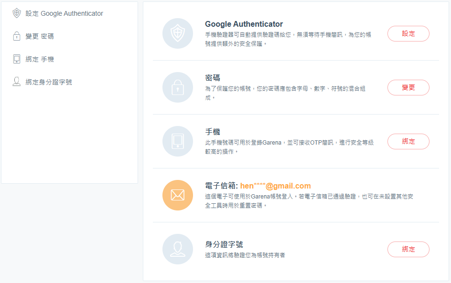
Task: Open 設定 Google Authenticator in the sidebar menu
Action: coord(64,13)
